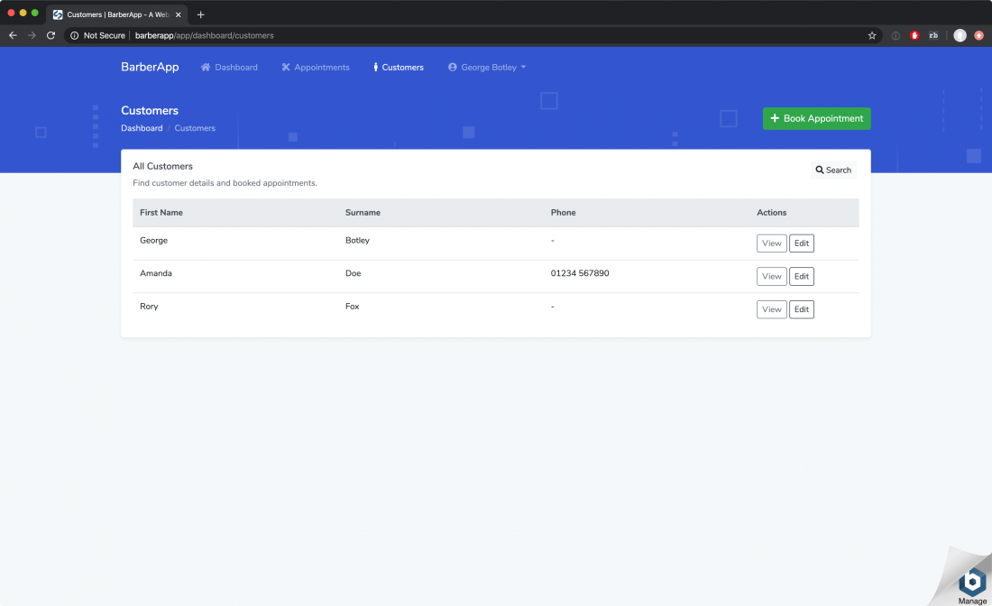Click the plus icon inside Book Appointment
This screenshot has height=606, width=992.
776,118
